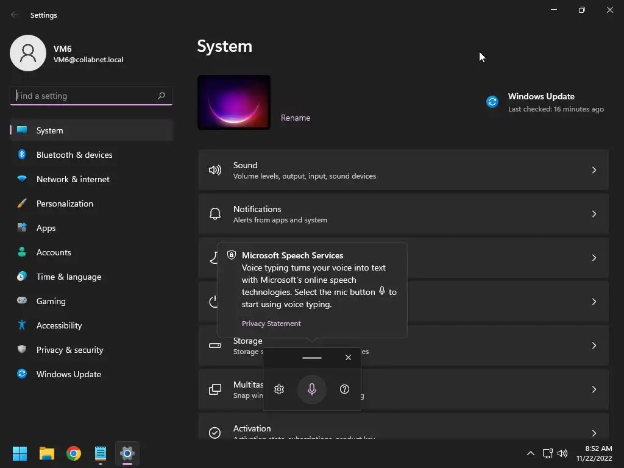This screenshot has width=624, height=468.
Task: Expand Notifications via its chevron
Action: click(594, 214)
